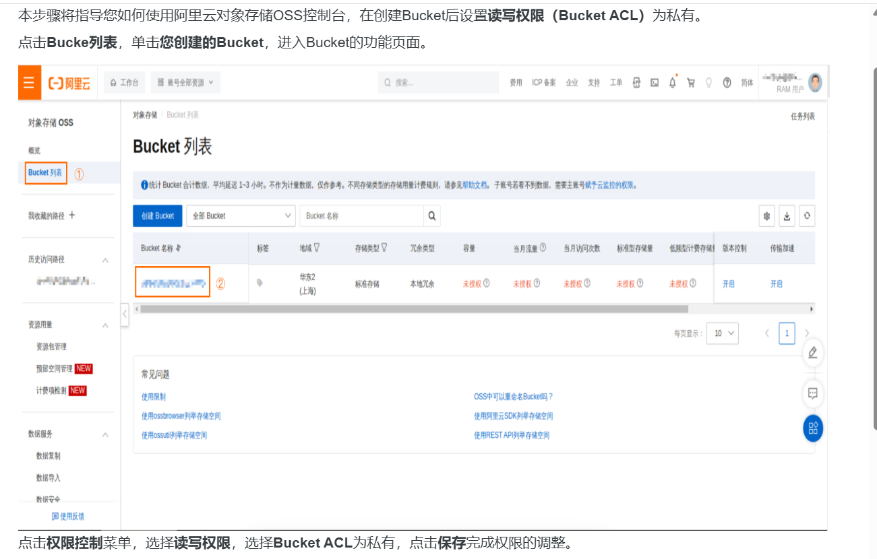Open ICP 备案 in top navigation

[x=544, y=83]
